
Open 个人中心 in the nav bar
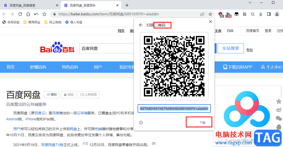point(272,67)
